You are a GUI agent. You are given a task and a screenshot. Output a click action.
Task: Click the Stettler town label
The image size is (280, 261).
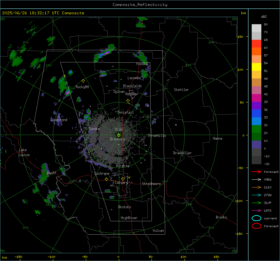(x=181, y=90)
